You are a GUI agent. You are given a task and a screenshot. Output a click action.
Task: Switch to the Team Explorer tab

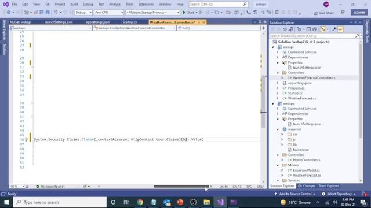click(329, 186)
